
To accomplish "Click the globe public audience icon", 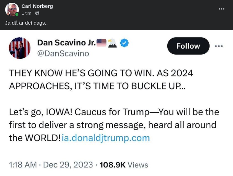I will click(x=37, y=13).
